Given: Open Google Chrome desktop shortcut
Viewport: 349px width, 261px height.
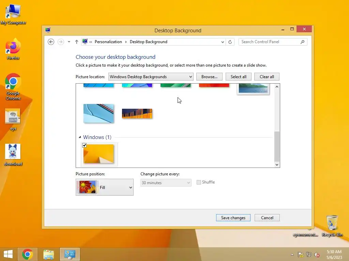Looking at the screenshot, I should [13, 87].
